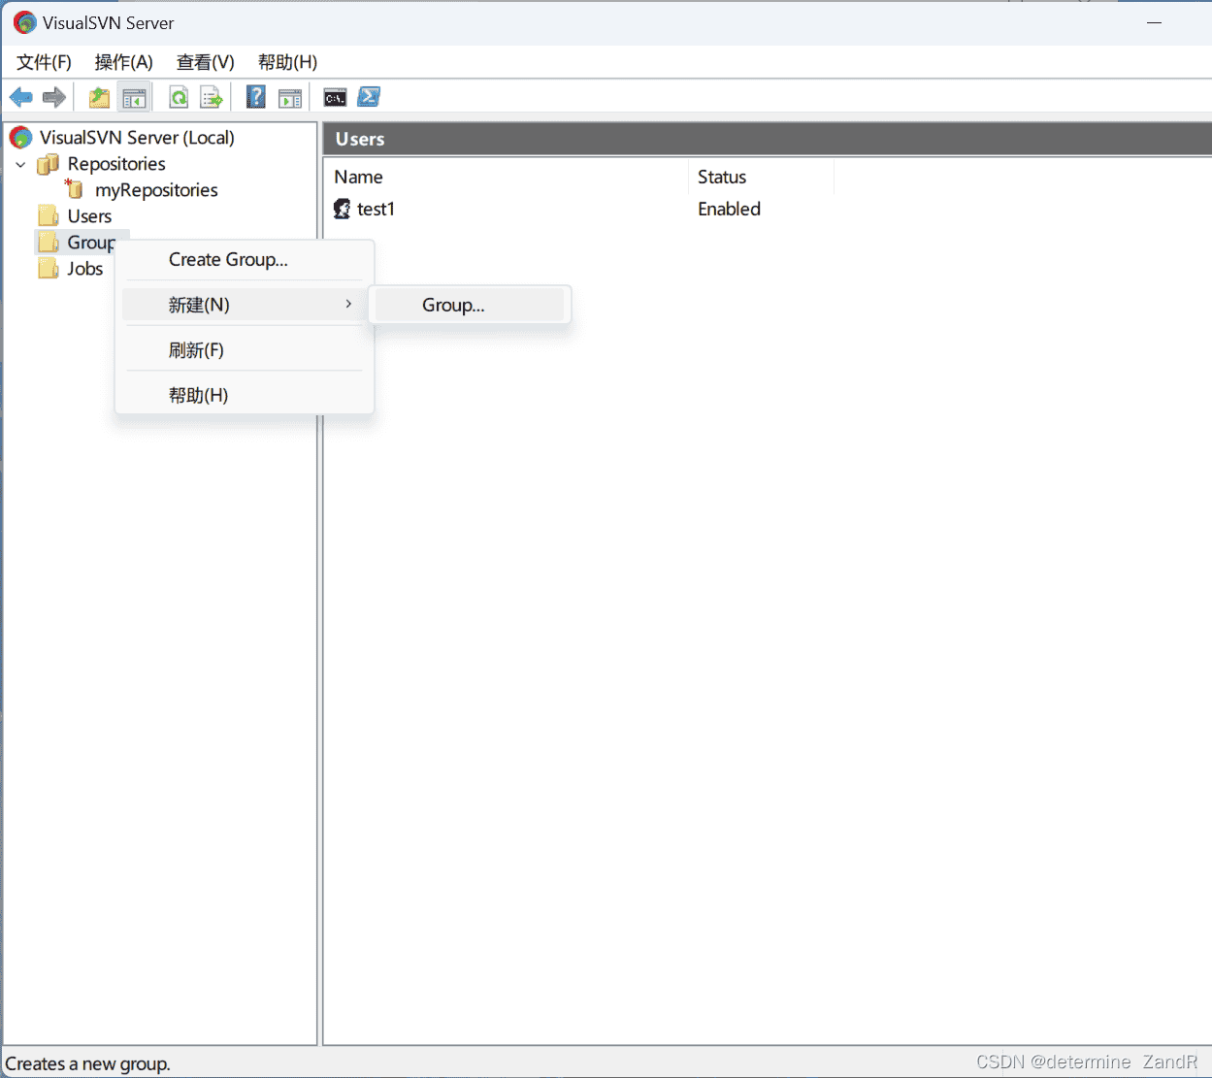Choose Create Group from the context menu
The height and width of the screenshot is (1078, 1212).
click(227, 259)
